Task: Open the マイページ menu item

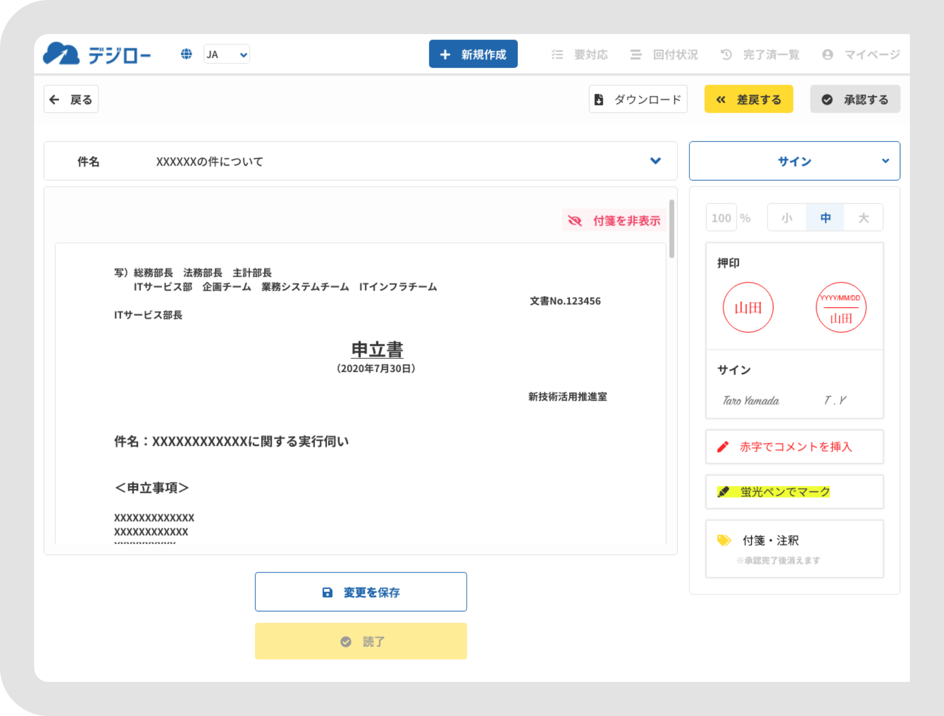Action: (x=861, y=54)
